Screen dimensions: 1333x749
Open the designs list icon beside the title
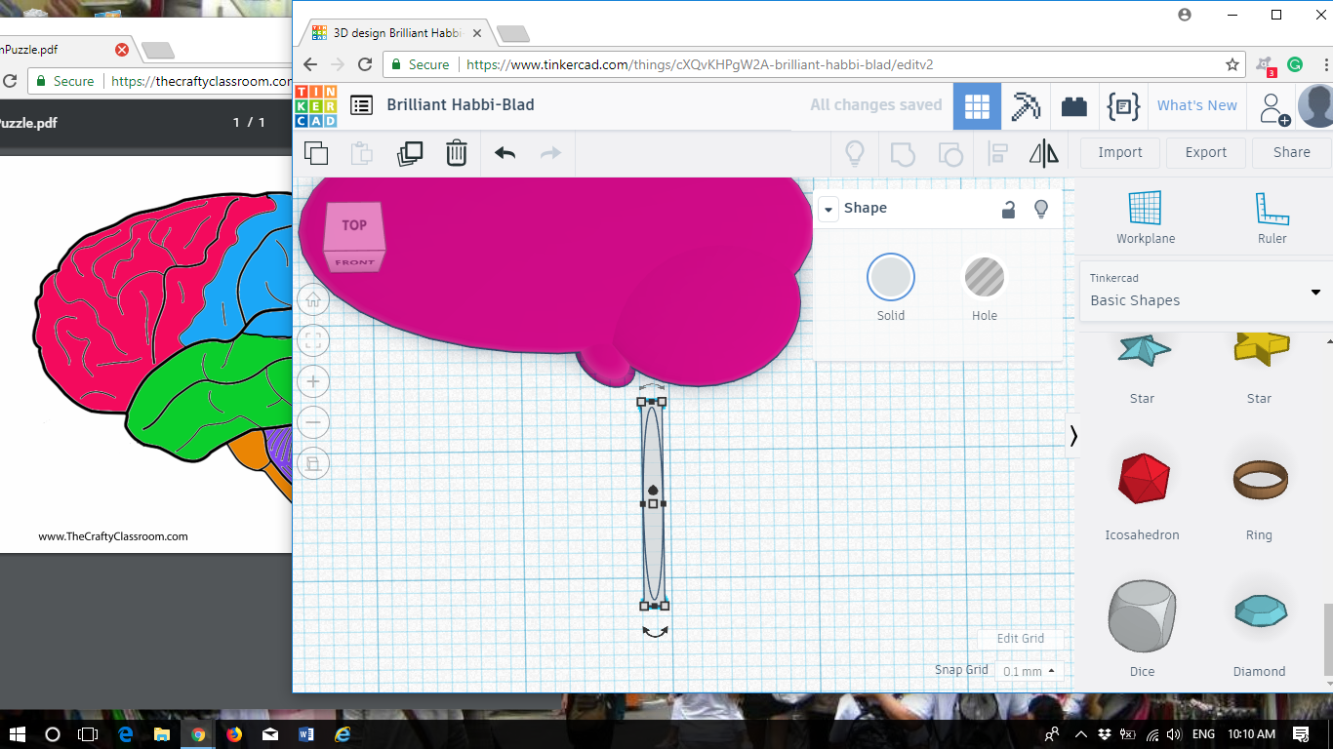click(361, 105)
